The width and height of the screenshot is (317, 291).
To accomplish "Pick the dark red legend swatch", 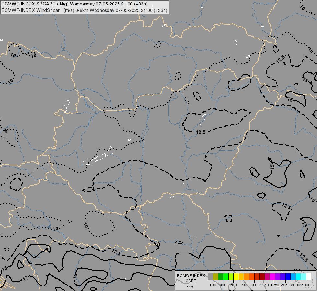I will pyautogui.click(x=262, y=276).
